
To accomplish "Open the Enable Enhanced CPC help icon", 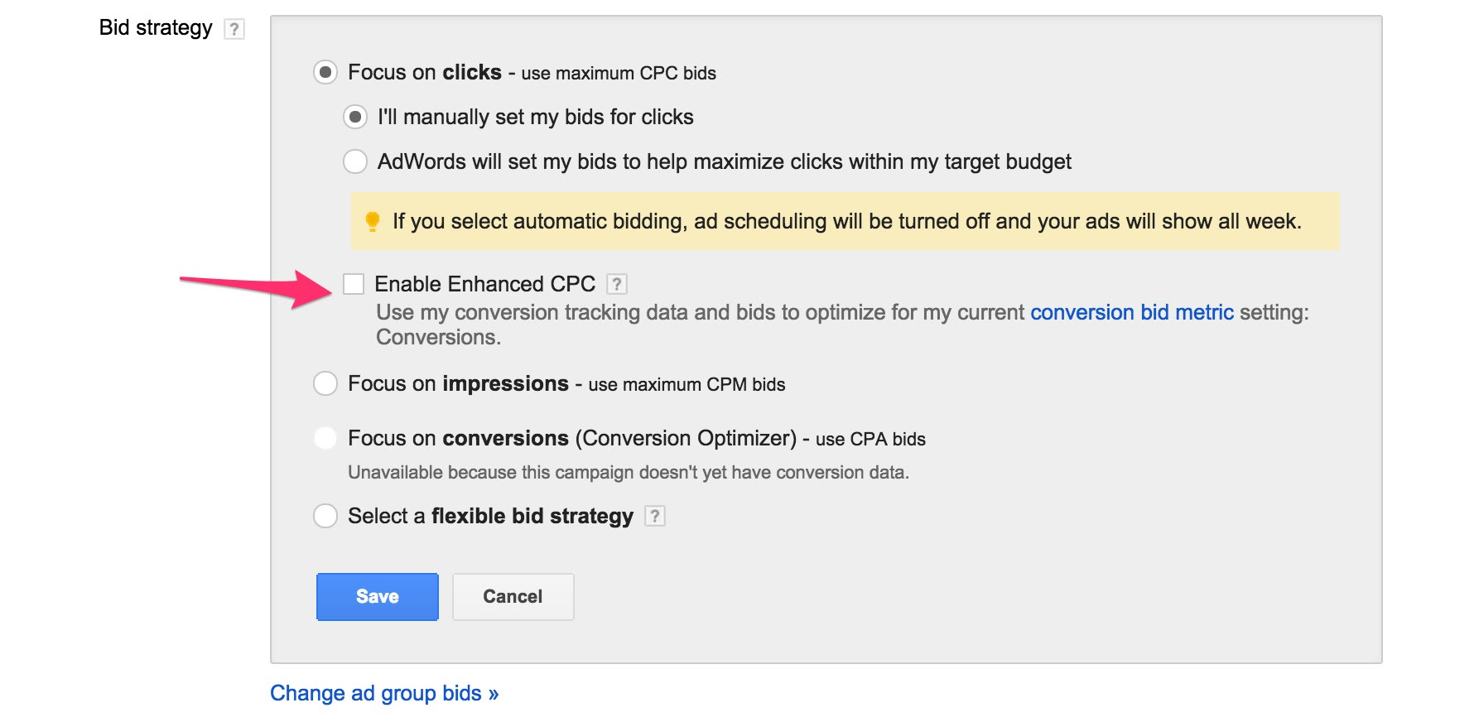I will 616,284.
